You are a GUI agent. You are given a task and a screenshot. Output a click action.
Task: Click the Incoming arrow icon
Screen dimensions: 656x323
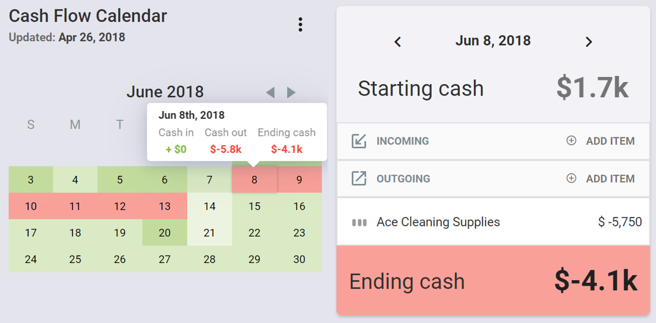point(359,141)
